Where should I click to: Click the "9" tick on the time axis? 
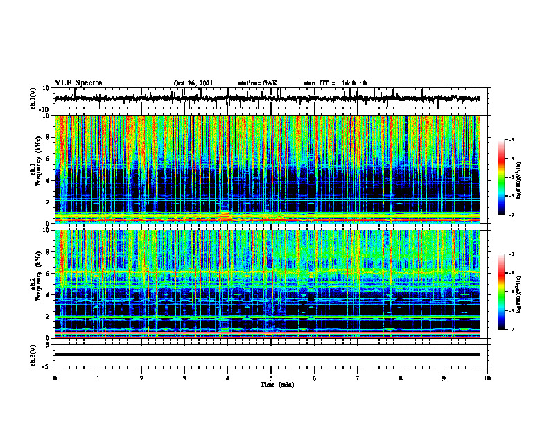tap(444, 378)
